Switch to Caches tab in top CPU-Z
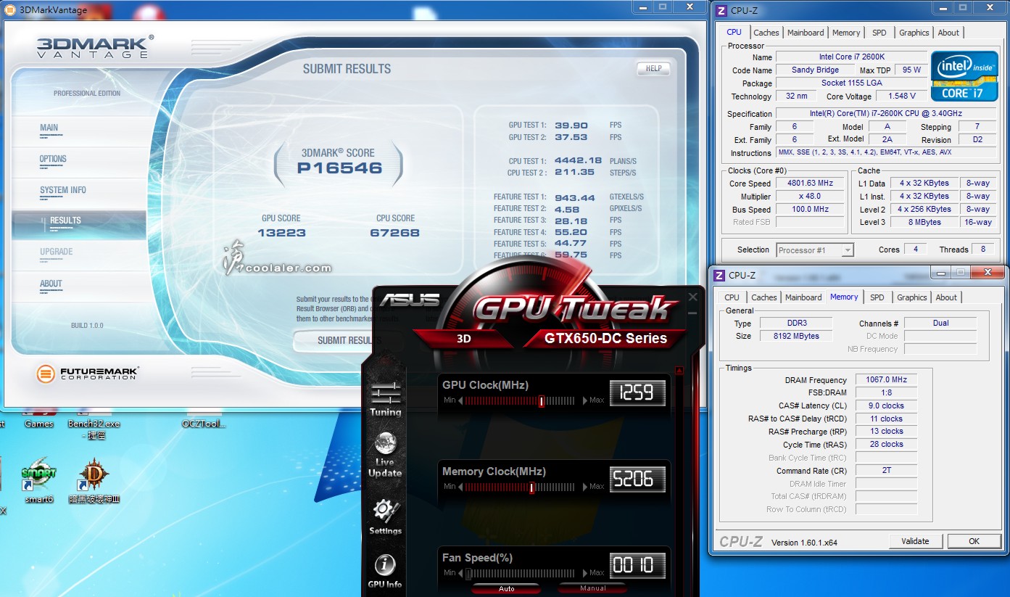The image size is (1010, 597). pos(766,33)
